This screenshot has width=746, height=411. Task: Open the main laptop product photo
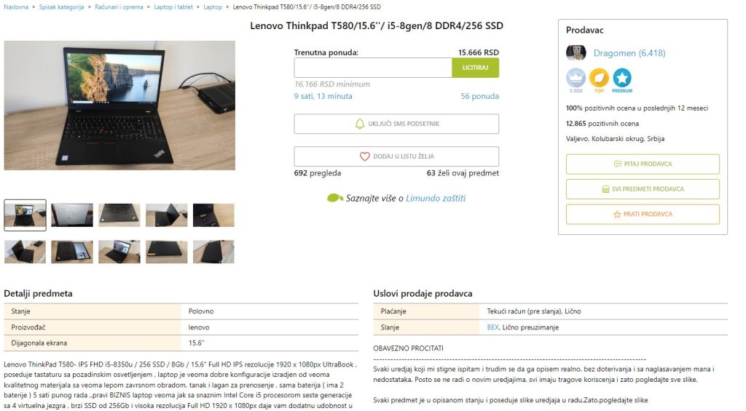point(119,105)
